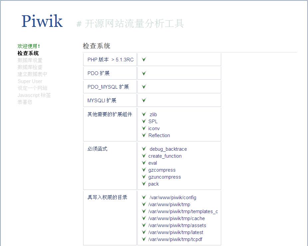Click the 其他需要的扩展组件 label
The image size is (308, 246).
point(110,114)
